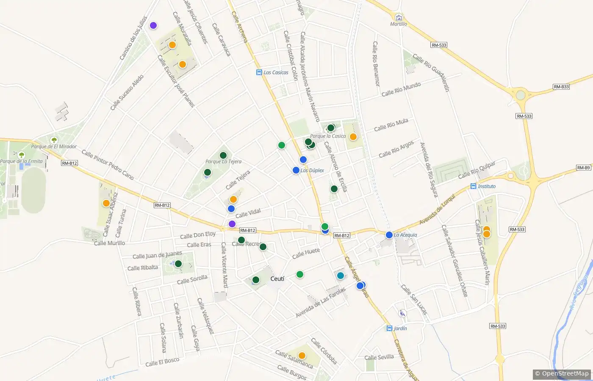
Task: Click the Instituto bus stop icon
Action: (x=474, y=186)
